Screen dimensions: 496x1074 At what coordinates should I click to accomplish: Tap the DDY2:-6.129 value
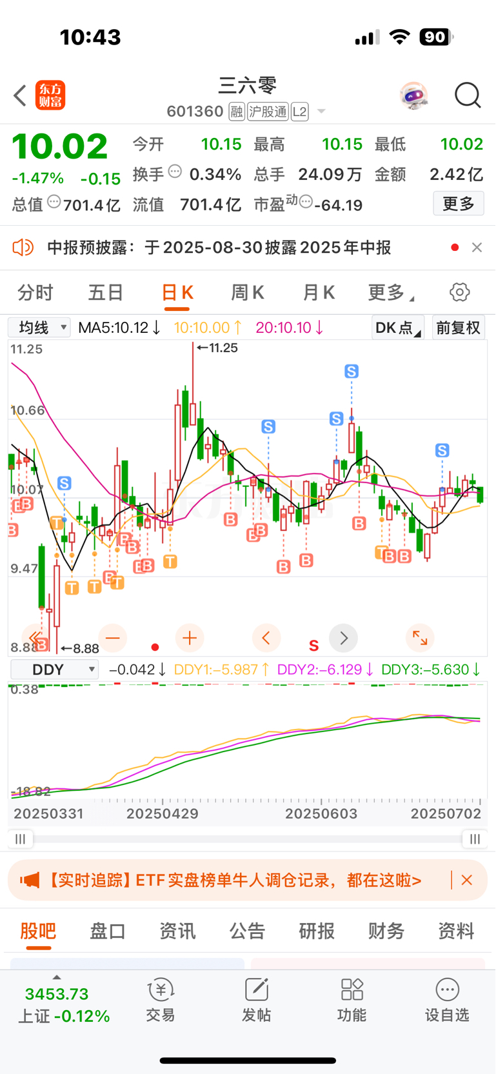click(x=325, y=670)
